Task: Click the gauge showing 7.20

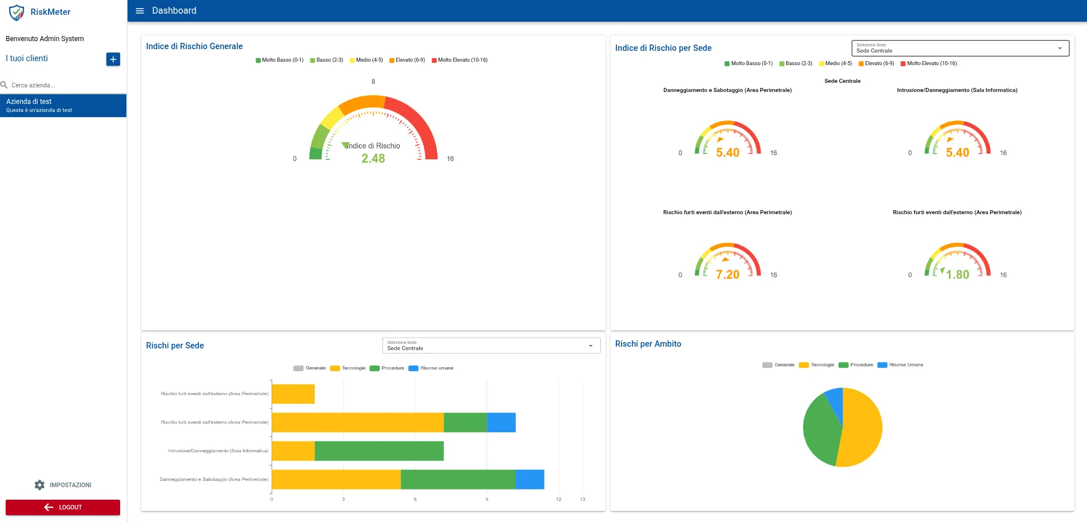Action: click(x=727, y=261)
